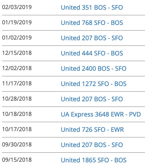
Task: Click the 01/19/2019 date cell
Action: 17,22
